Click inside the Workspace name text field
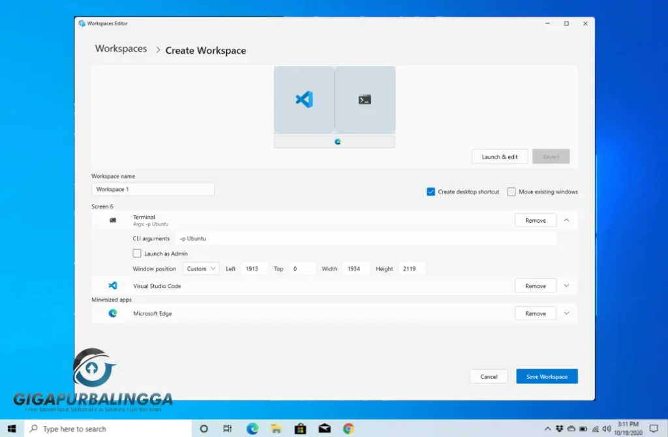This screenshot has height=437, width=668. click(153, 189)
